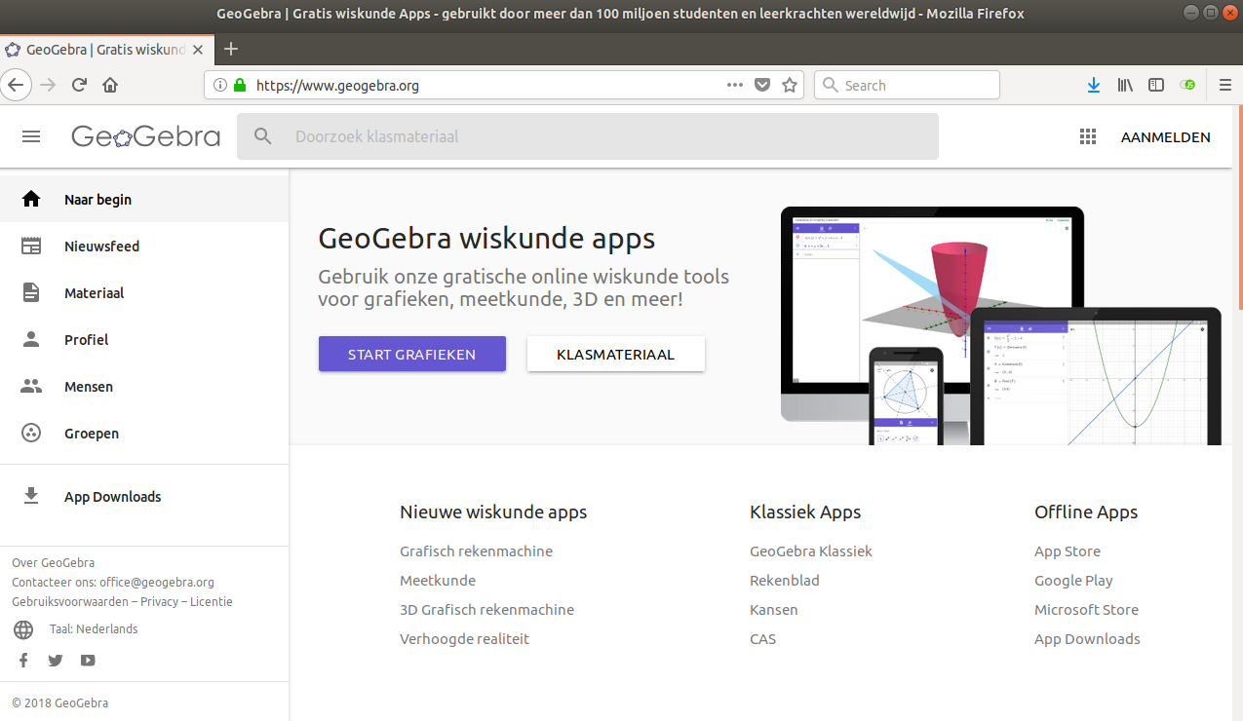
Task: Open the hamburger navigation menu
Action: (31, 137)
